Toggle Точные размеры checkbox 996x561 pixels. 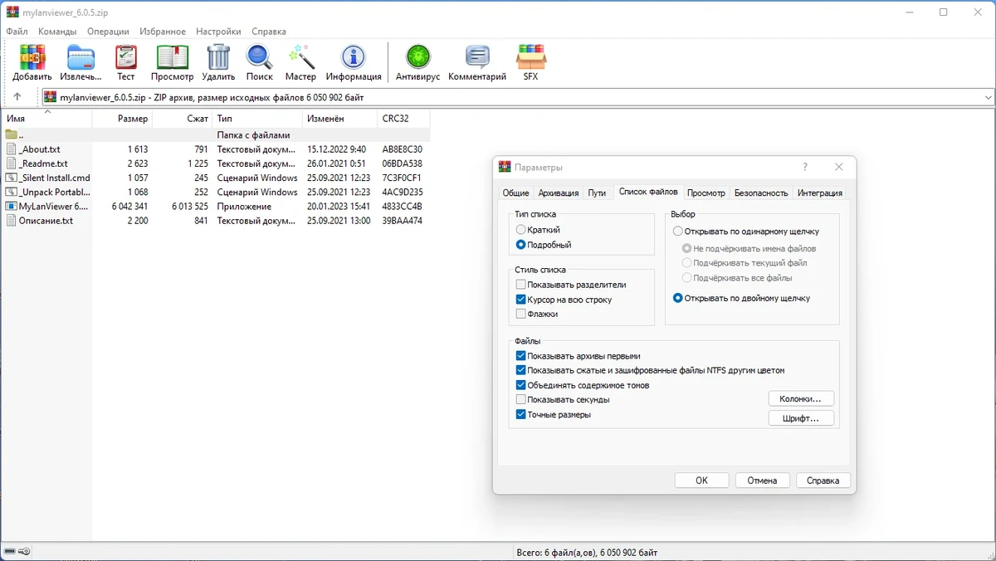point(521,414)
